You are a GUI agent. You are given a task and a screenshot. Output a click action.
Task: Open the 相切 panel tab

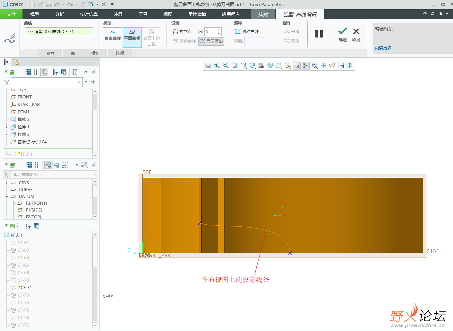click(x=95, y=53)
